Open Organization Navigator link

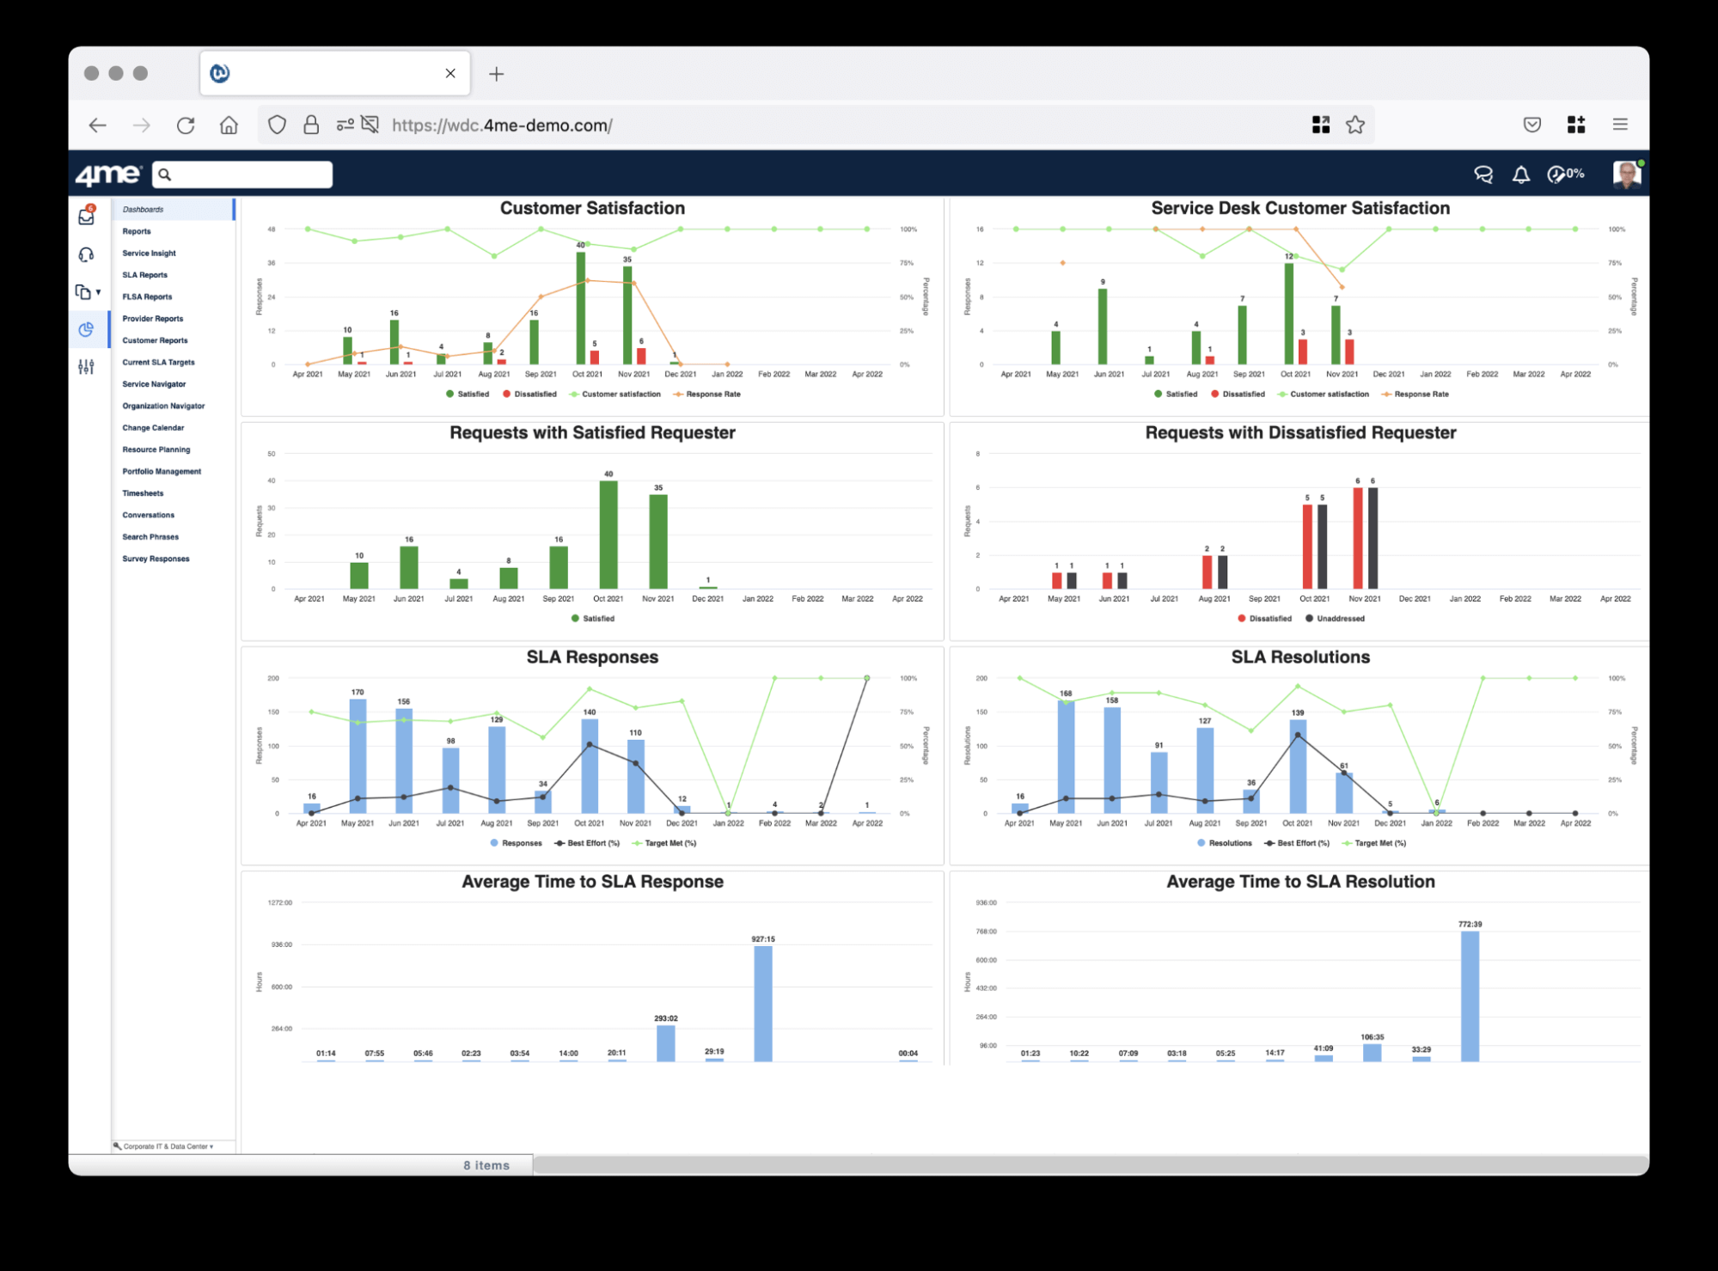tap(163, 406)
